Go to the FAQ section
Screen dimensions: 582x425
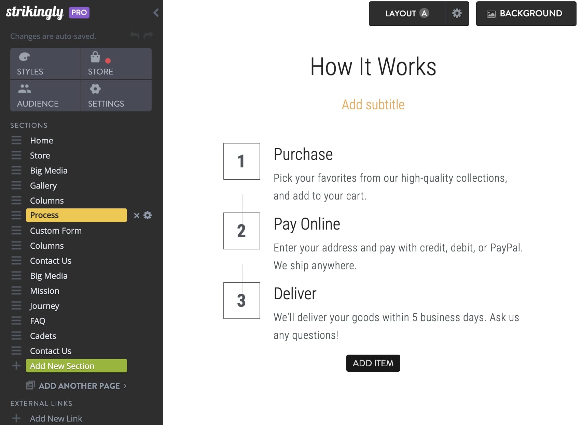38,321
